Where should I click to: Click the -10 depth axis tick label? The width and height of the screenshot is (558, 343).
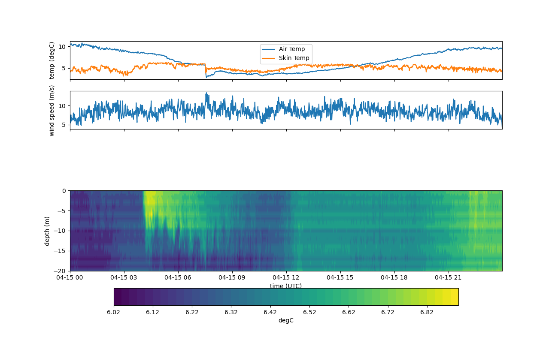(x=60, y=231)
